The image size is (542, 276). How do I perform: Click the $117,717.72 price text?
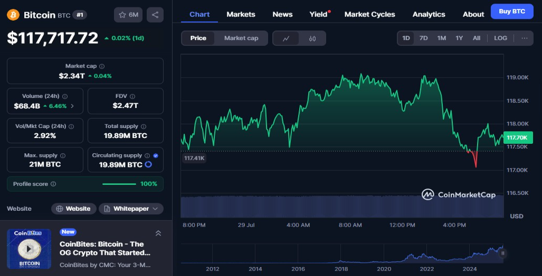[x=53, y=38]
